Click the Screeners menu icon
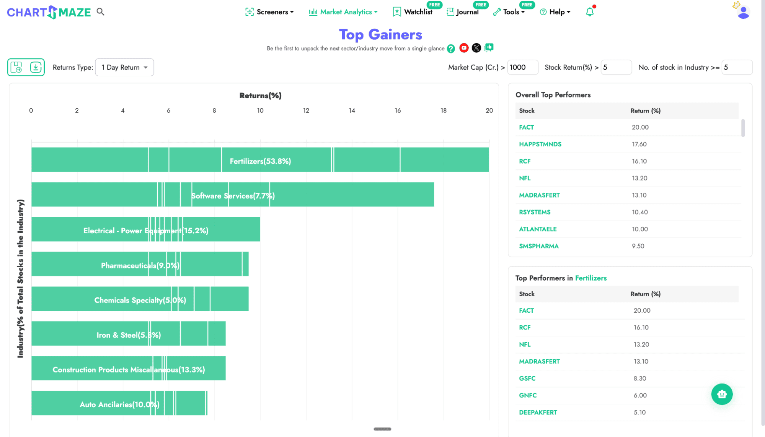The height and width of the screenshot is (437, 765). 250,12
